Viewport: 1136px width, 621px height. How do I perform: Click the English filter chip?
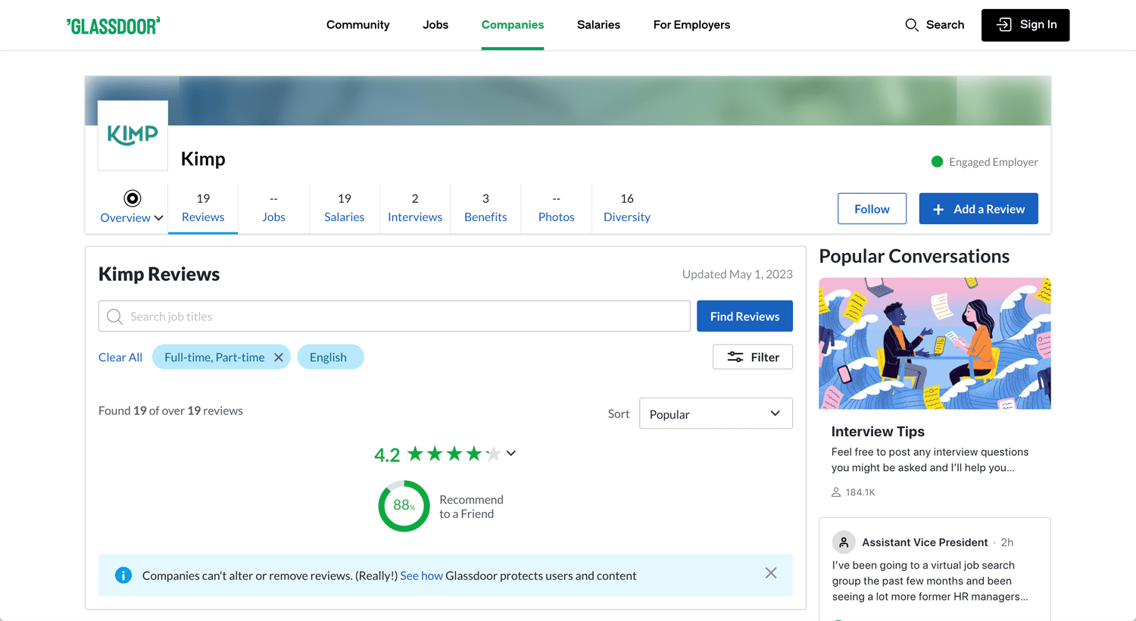[330, 357]
